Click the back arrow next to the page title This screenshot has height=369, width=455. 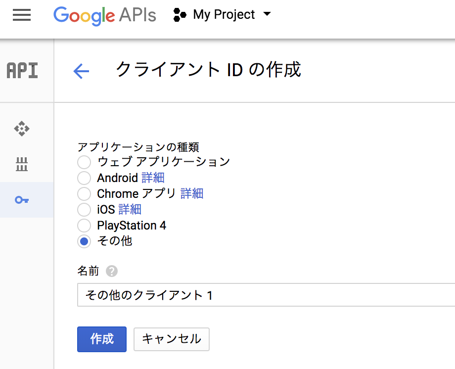coord(81,71)
